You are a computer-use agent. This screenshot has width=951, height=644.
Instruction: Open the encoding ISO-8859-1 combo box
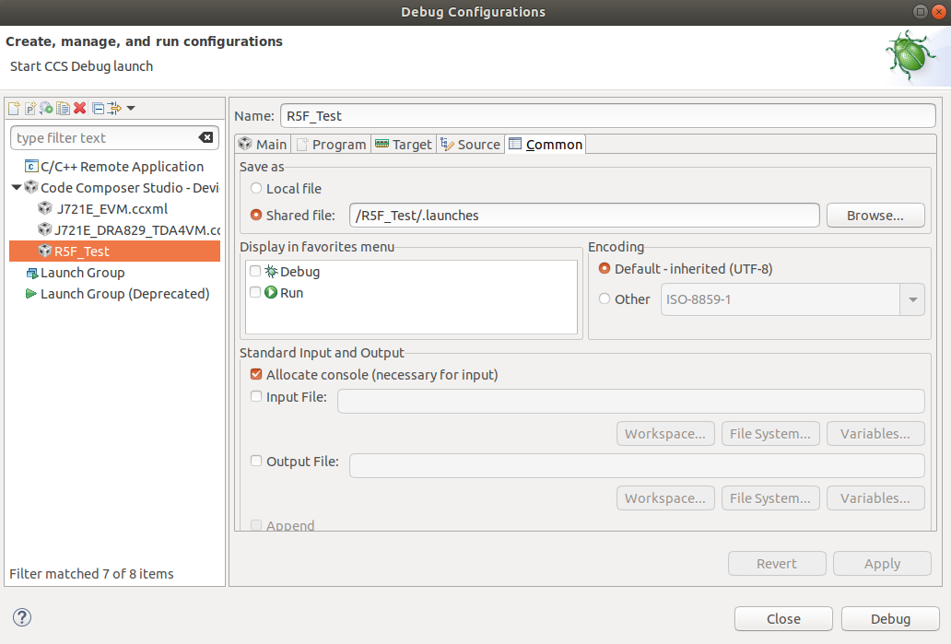click(x=912, y=299)
